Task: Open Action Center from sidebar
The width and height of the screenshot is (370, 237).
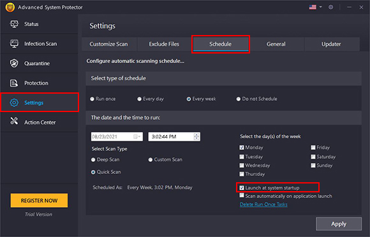Action: [39, 122]
